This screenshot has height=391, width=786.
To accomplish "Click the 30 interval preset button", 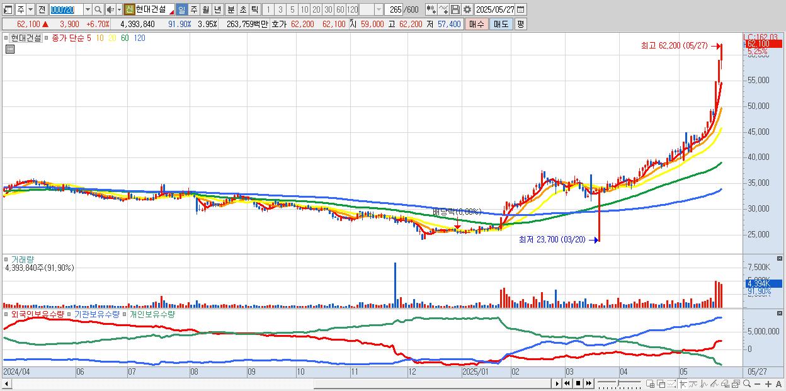I will tap(328, 9).
